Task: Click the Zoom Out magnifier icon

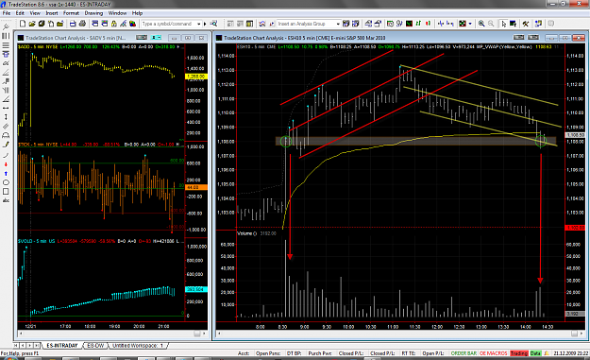Action: 491,24
